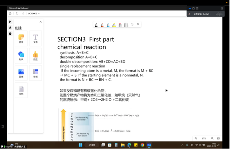231x150 pixels.
Task: Undo the last action
Action: (x=17, y=14)
